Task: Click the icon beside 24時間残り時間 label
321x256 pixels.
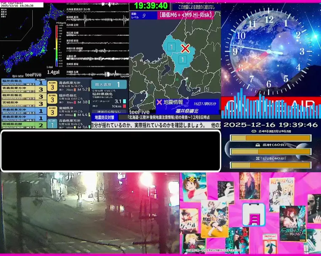Action: click(254, 131)
